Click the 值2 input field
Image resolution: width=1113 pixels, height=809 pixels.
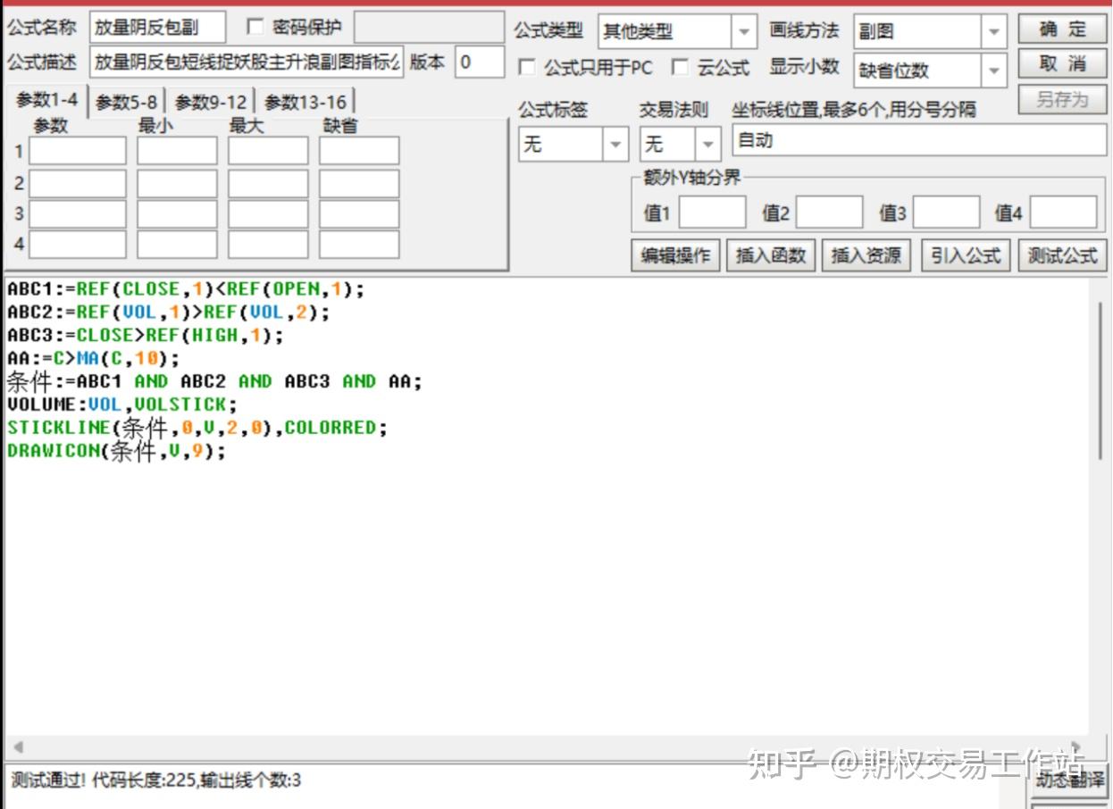coord(829,213)
